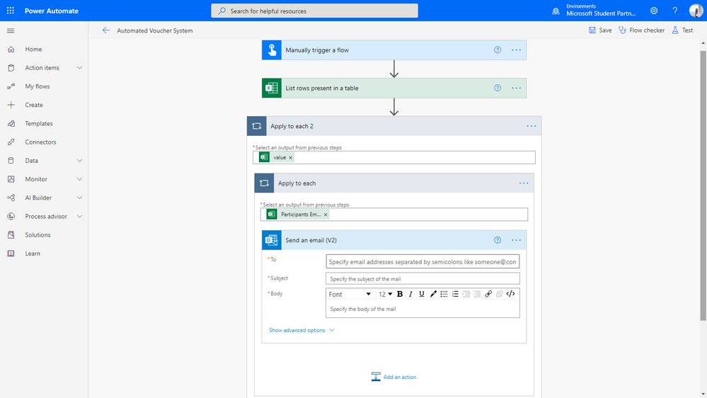707x398 pixels.
Task: Expand Data in sidebar
Action: pos(79,161)
